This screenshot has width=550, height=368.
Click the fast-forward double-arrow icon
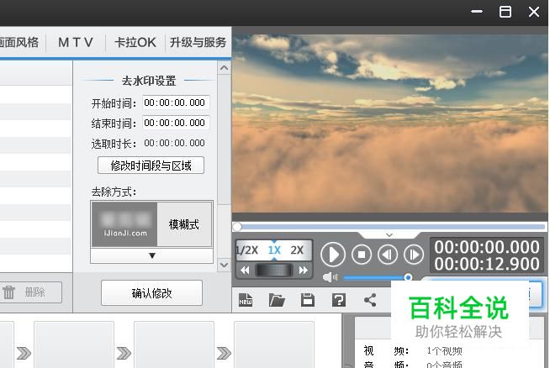304,271
